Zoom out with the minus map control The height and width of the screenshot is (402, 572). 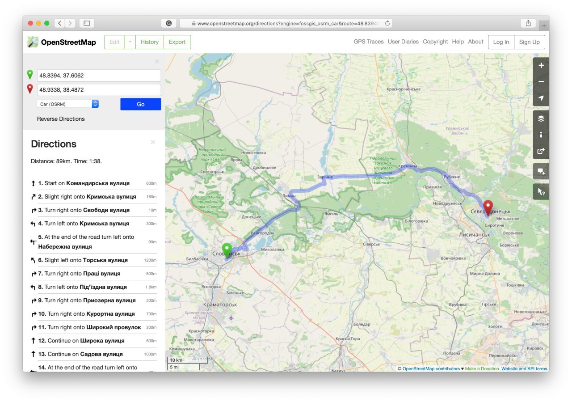click(541, 82)
